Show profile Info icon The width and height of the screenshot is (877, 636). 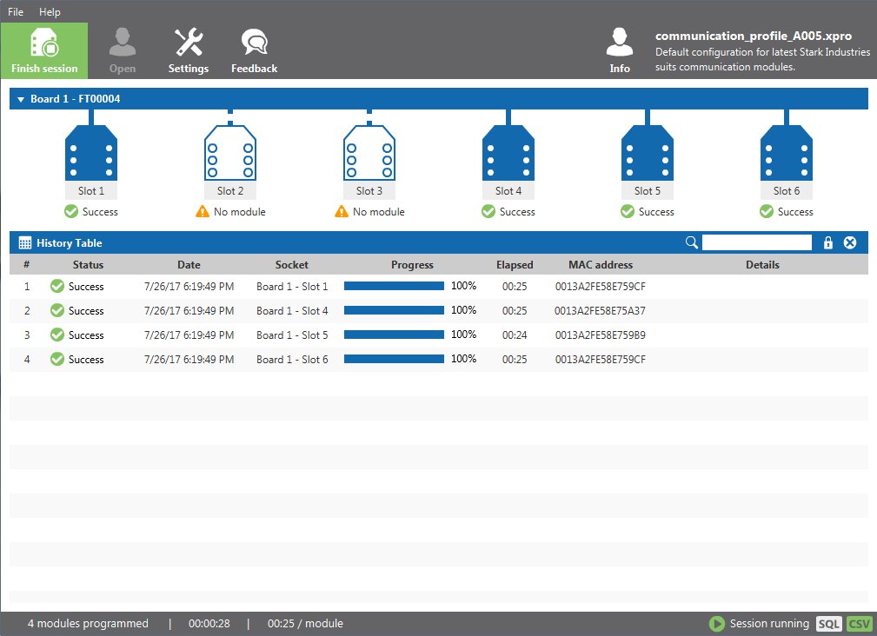619,42
